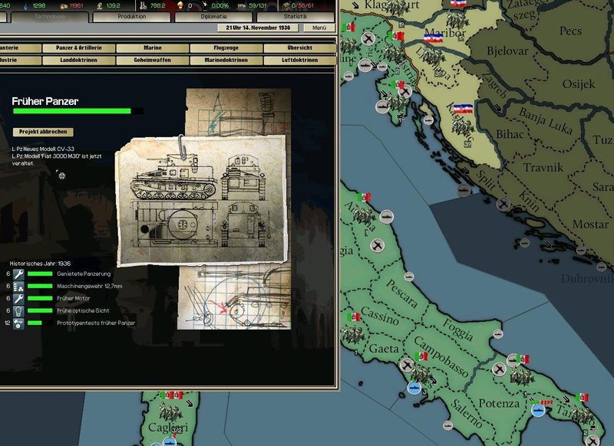The height and width of the screenshot is (446, 614).
Task: Switch to the Diplomatie tab
Action: tap(213, 16)
